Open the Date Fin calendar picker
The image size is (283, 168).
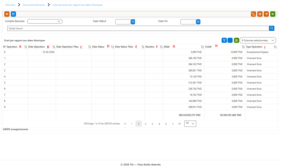point(198,22)
